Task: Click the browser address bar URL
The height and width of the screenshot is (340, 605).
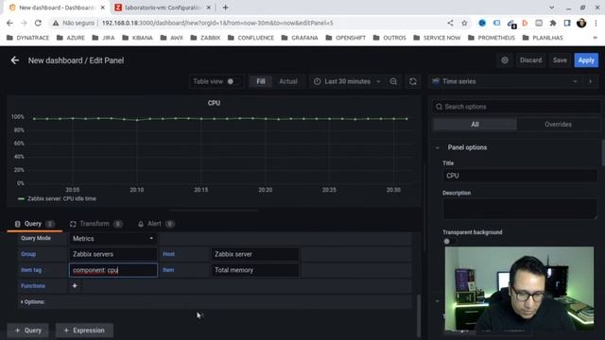Action: 217,23
